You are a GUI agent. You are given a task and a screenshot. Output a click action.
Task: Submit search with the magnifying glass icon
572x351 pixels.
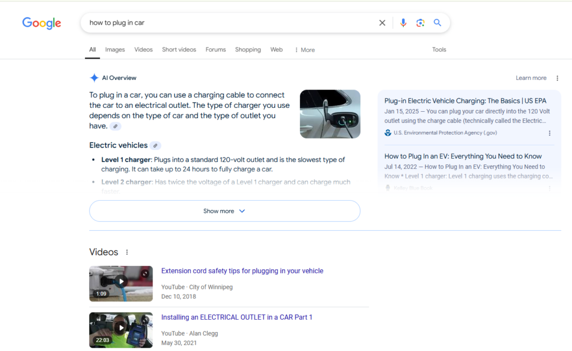click(x=437, y=22)
